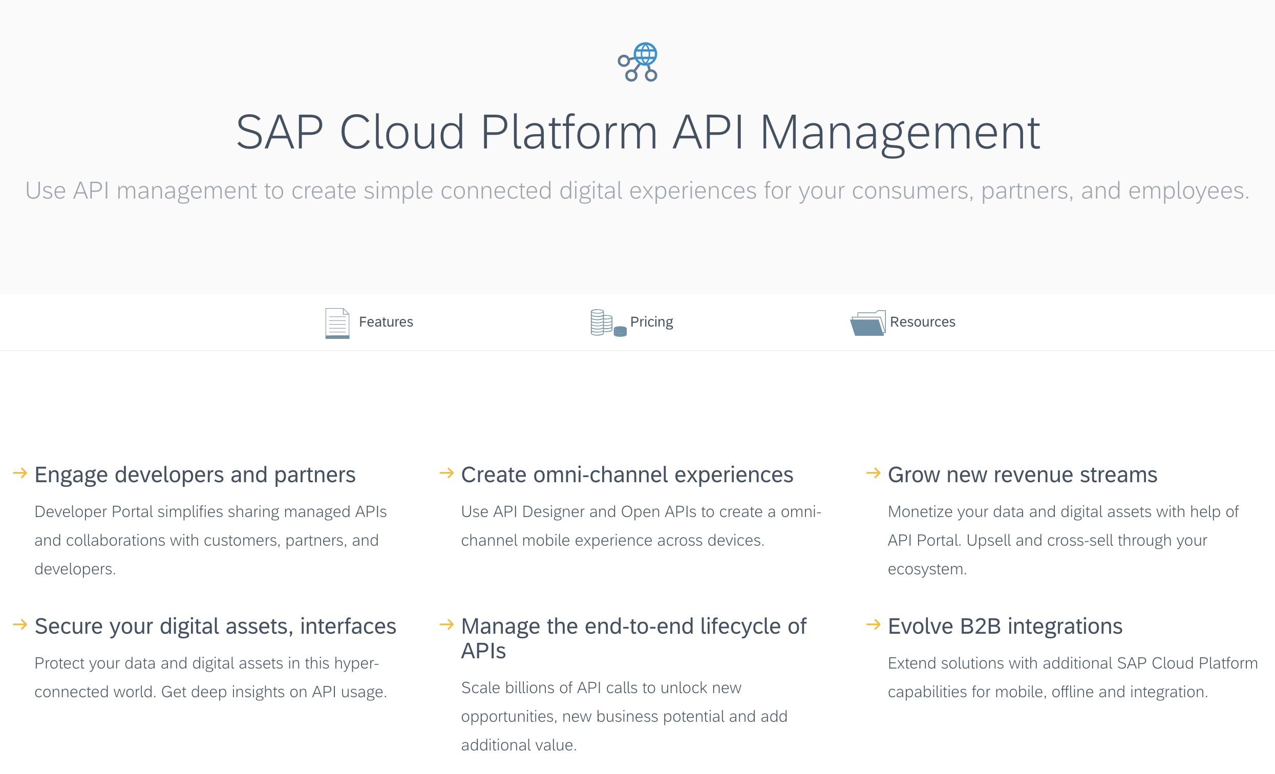Open Secure your digital assets, interfaces heading
The height and width of the screenshot is (774, 1275).
click(215, 627)
